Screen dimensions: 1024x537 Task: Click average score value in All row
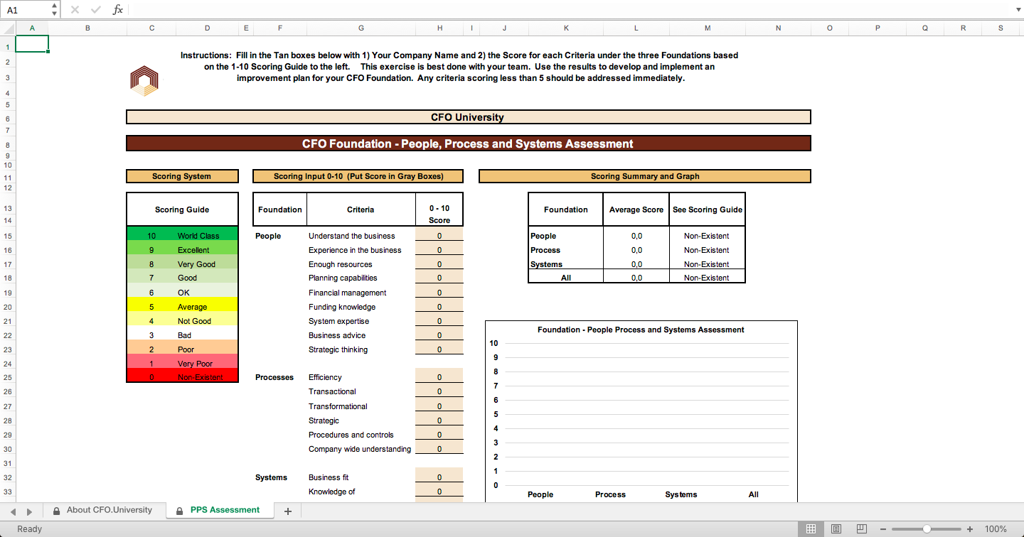(x=636, y=278)
